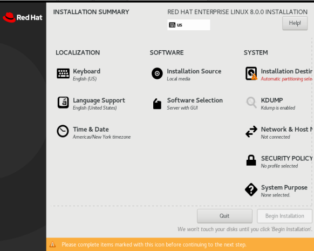Click the us keyboard layout indicator
Screen dimensions: 314x251
tap(189, 25)
